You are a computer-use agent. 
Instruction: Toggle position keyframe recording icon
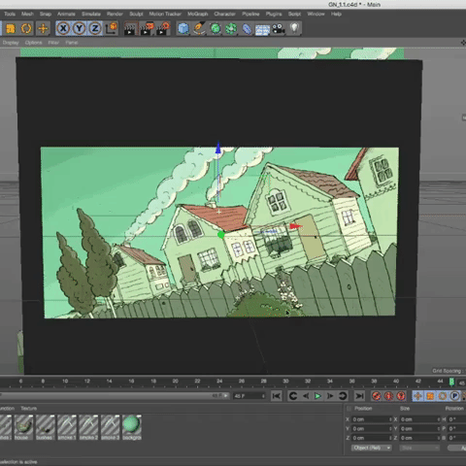[417, 396]
